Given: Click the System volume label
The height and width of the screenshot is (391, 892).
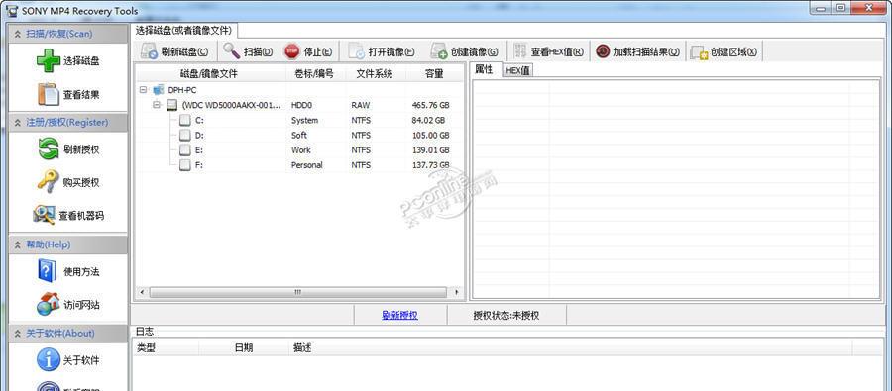Looking at the screenshot, I should point(304,121).
